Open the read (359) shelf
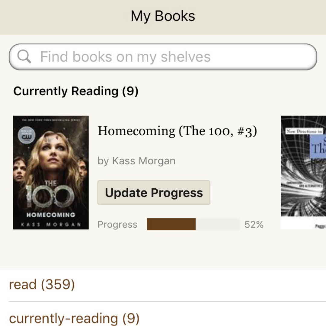The height and width of the screenshot is (326, 326). (x=42, y=285)
